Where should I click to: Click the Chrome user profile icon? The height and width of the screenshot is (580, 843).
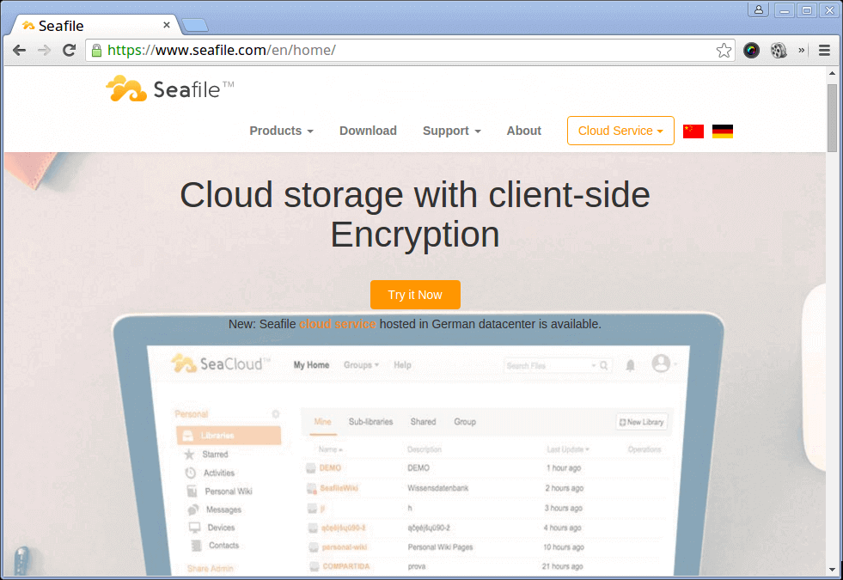click(758, 9)
